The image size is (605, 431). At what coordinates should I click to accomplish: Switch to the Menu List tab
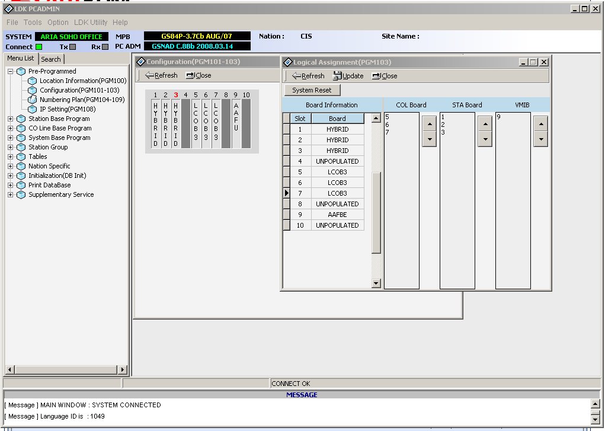[x=21, y=58]
